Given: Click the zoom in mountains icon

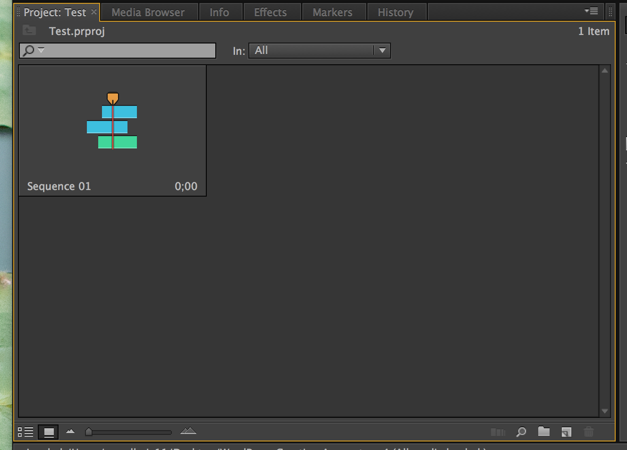Looking at the screenshot, I should 188,431.
